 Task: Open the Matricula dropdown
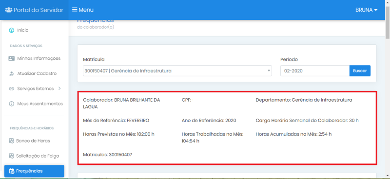[x=177, y=71]
